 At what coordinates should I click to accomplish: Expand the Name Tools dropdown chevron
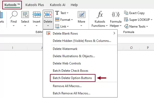coord(147,27)
